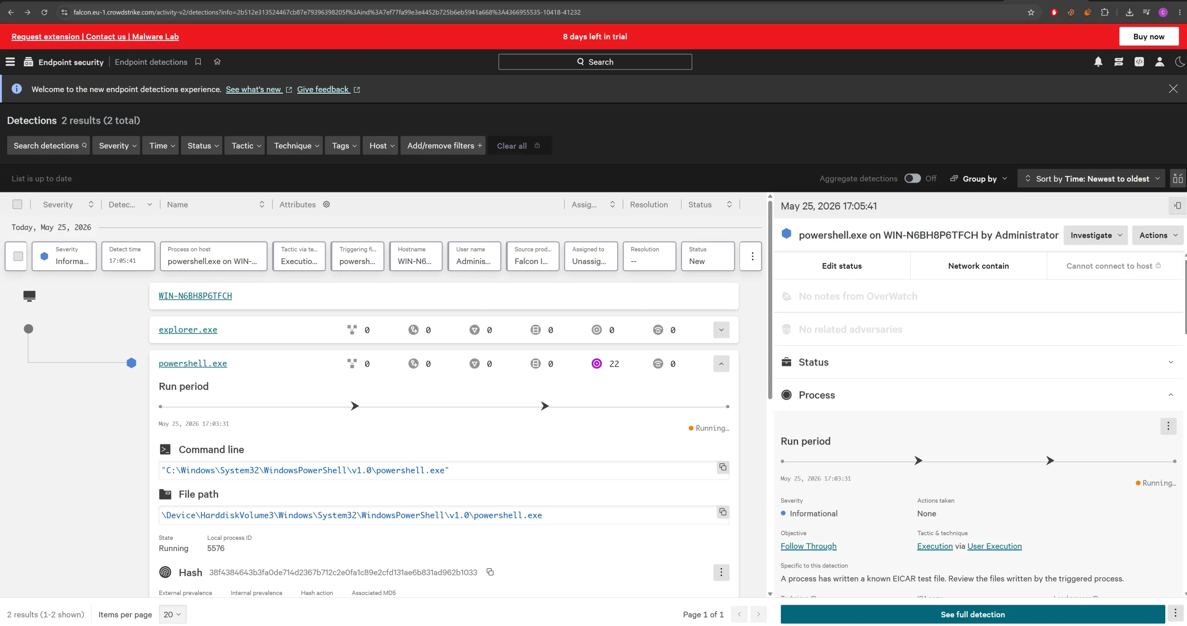Click See full detection button
The image size is (1187, 626).
point(972,614)
